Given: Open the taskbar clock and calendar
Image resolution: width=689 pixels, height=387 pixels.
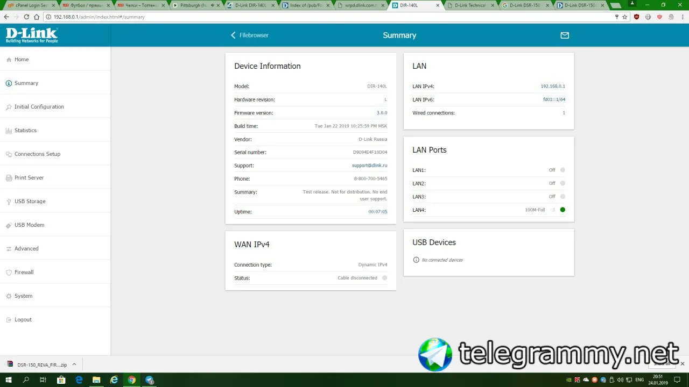Looking at the screenshot, I should click(x=658, y=380).
